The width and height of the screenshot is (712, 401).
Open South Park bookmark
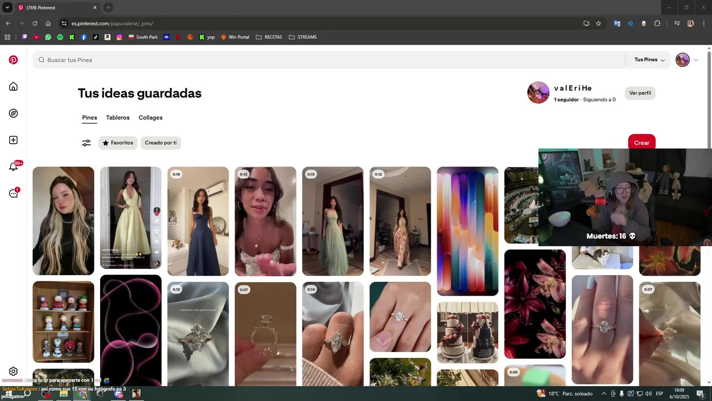pyautogui.click(x=144, y=37)
